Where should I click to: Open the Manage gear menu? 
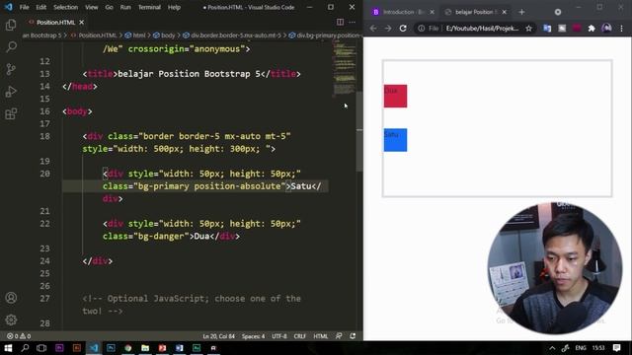(11, 319)
